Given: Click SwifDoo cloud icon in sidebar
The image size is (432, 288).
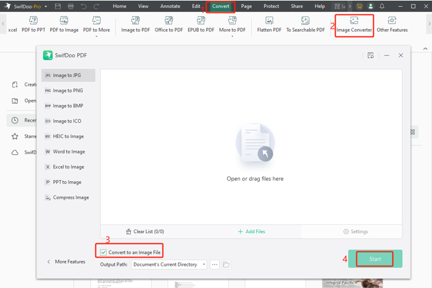Looking at the screenshot, I should coord(15,152).
